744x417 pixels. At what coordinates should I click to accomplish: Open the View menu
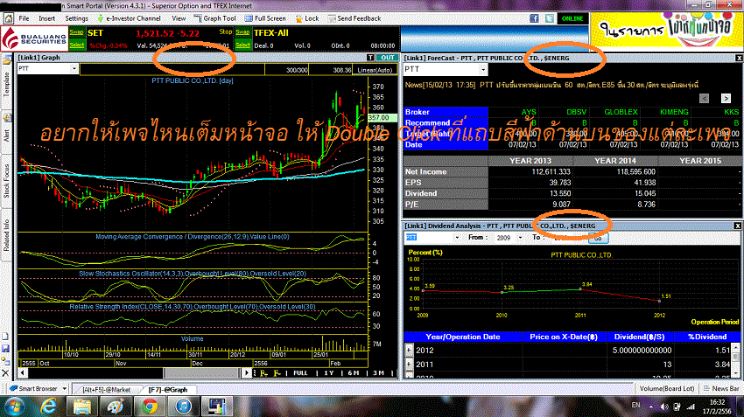179,18
